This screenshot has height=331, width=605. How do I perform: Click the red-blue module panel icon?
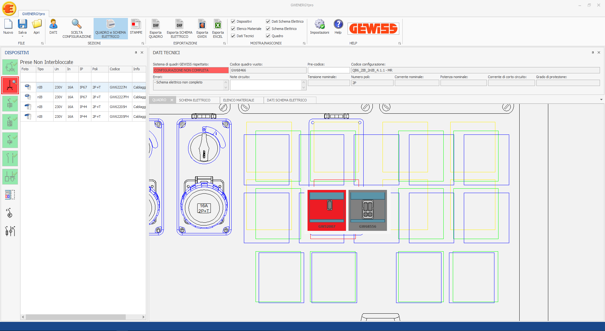point(10,195)
